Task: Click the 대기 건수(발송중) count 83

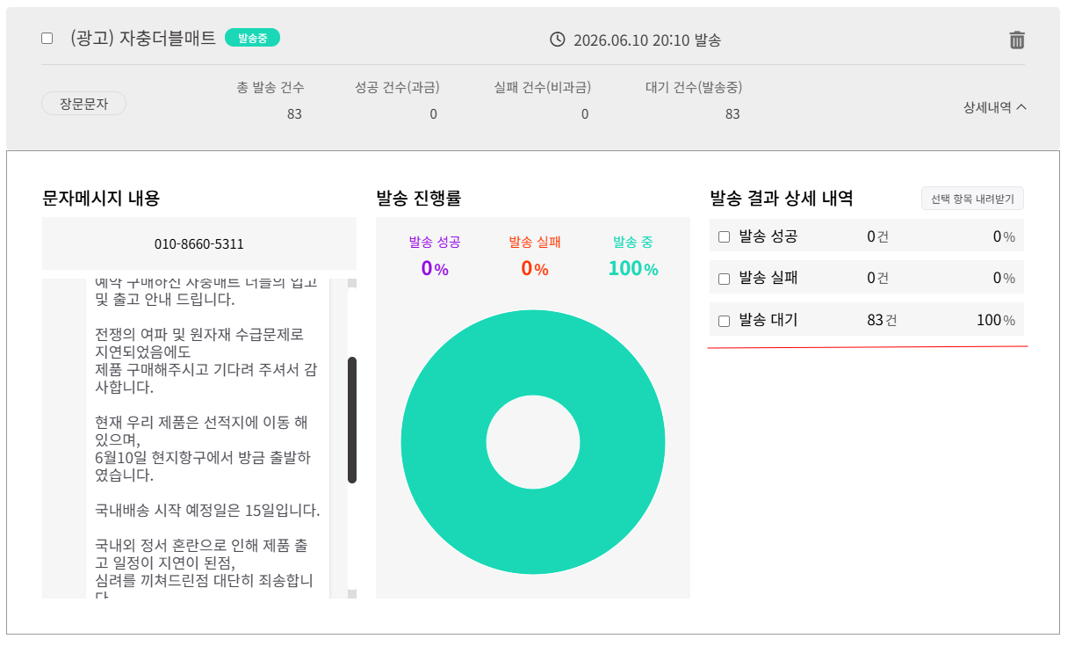Action: [x=732, y=114]
